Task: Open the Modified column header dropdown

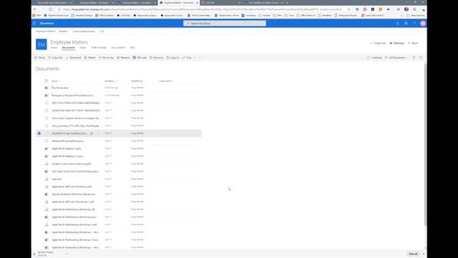Action: point(112,81)
